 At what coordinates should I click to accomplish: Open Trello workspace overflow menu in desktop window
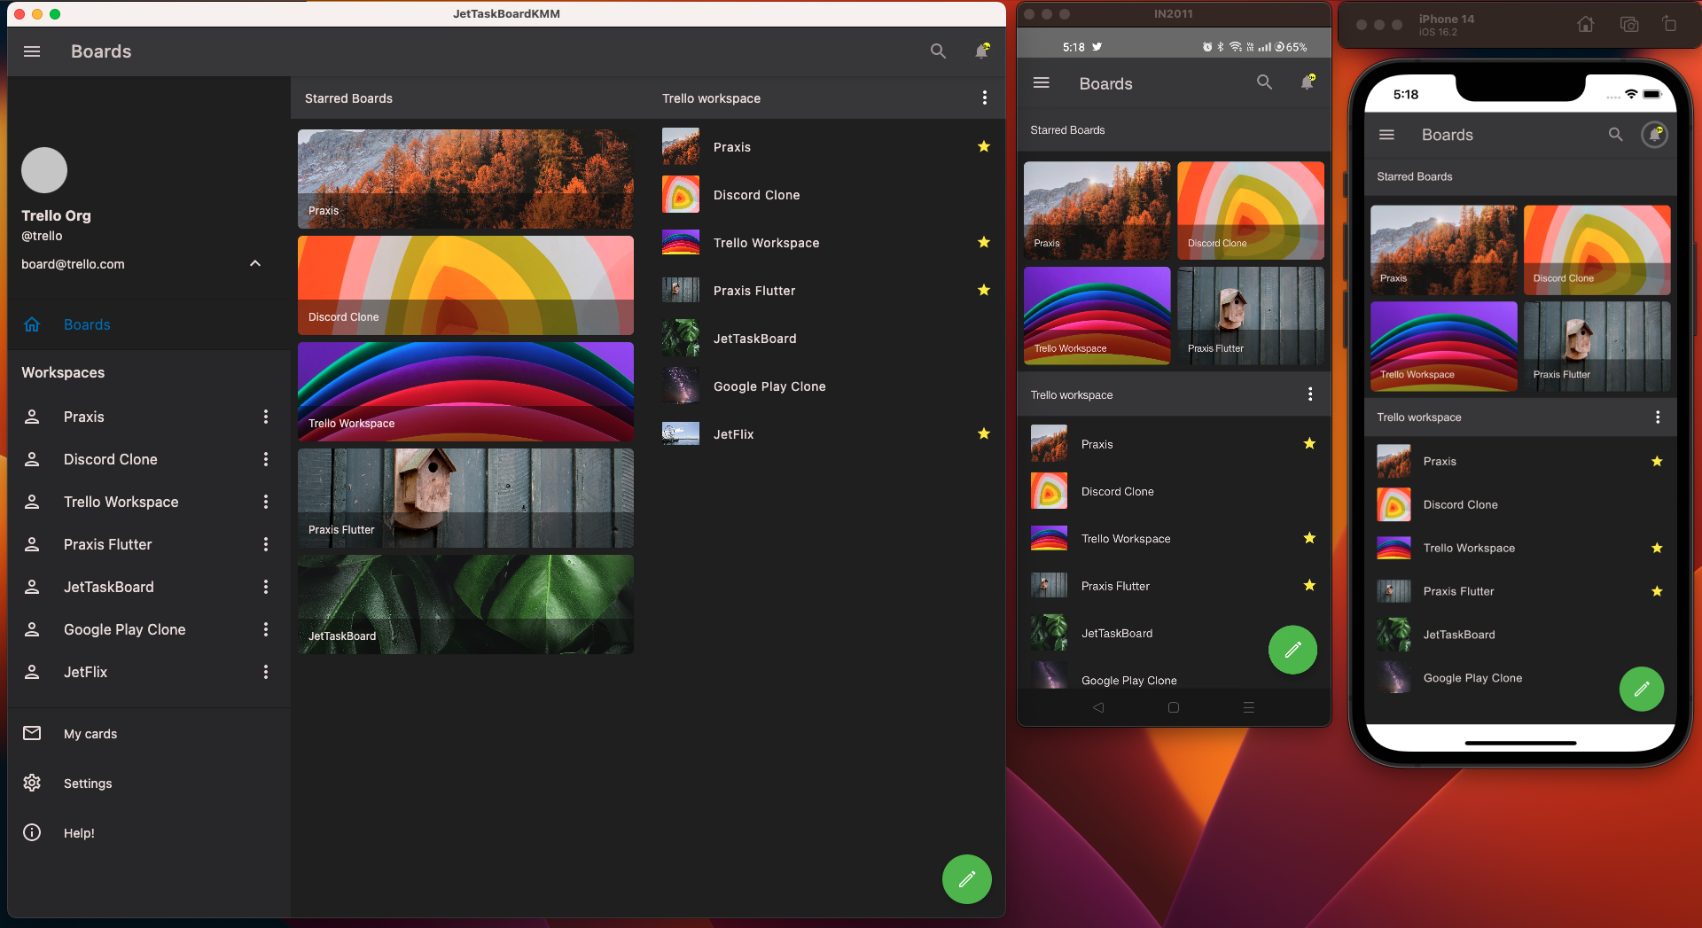click(984, 97)
